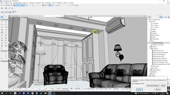Switch navigator to Publisher Sets icon
This screenshot has height=95, width=170.
tap(169, 17)
